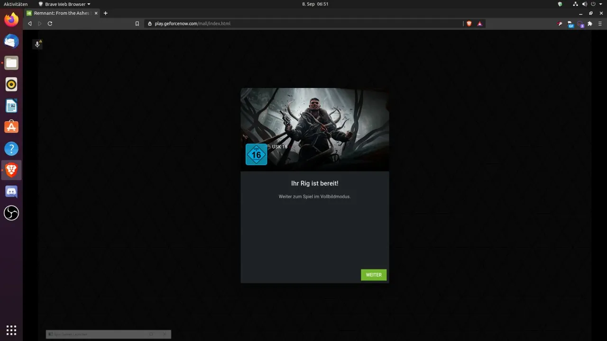Open Discord from the dock
This screenshot has width=607, height=341.
pyautogui.click(x=11, y=191)
